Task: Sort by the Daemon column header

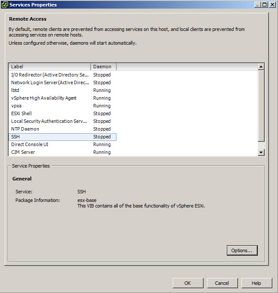Action: coord(103,67)
